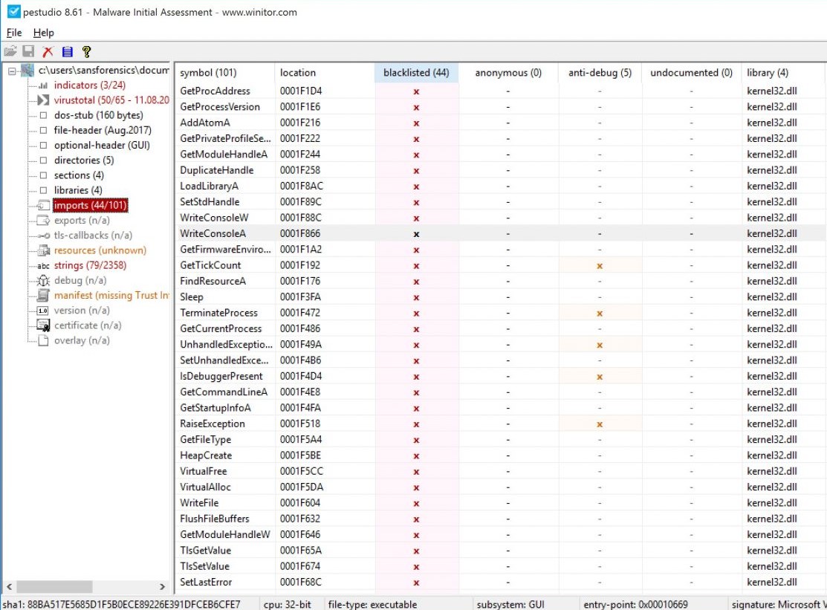The width and height of the screenshot is (827, 610).
Task: Click the box beside dos-stub entry
Action: click(43, 116)
